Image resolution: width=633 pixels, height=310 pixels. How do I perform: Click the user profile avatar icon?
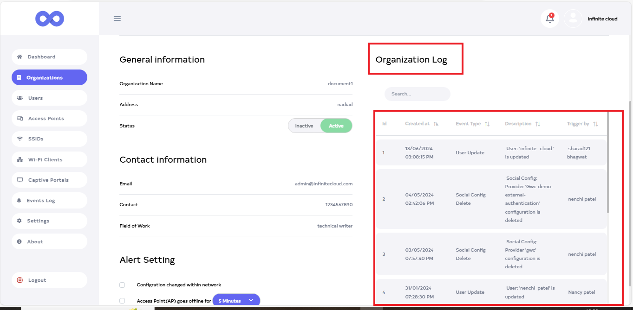click(573, 19)
